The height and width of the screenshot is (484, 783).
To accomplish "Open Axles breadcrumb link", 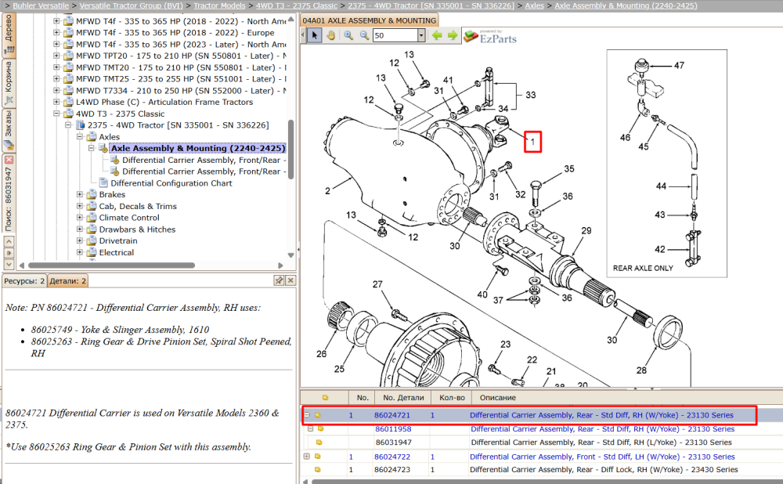I will (535, 5).
